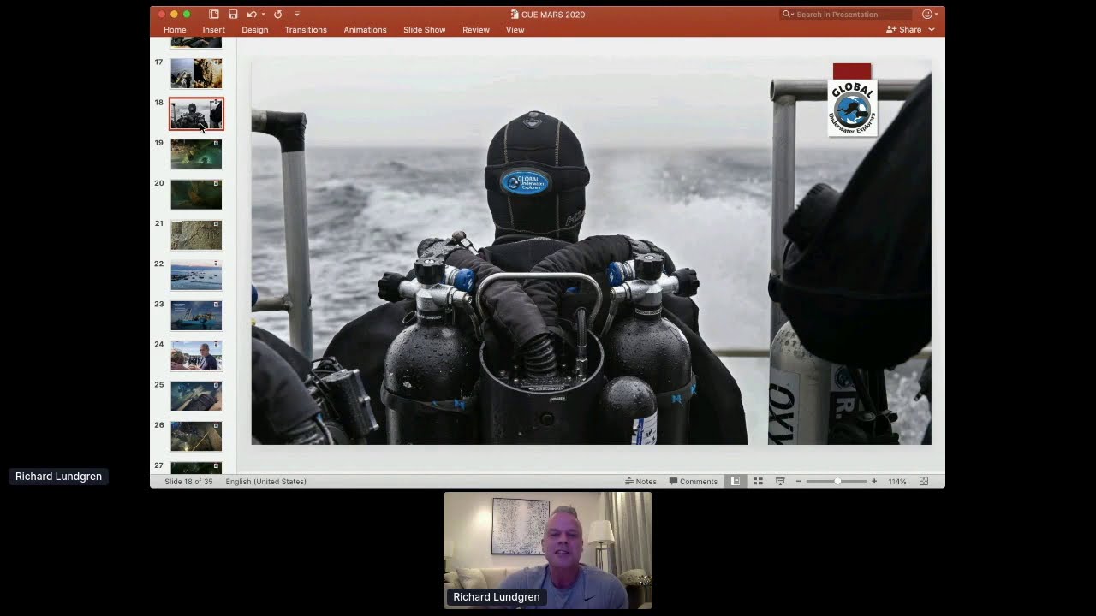Switch to the Transitions tab

point(306,30)
